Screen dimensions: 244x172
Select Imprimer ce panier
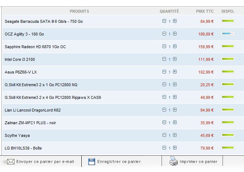pos(198,161)
